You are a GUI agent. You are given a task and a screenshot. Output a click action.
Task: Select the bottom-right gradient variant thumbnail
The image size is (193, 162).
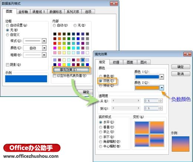point(157,140)
